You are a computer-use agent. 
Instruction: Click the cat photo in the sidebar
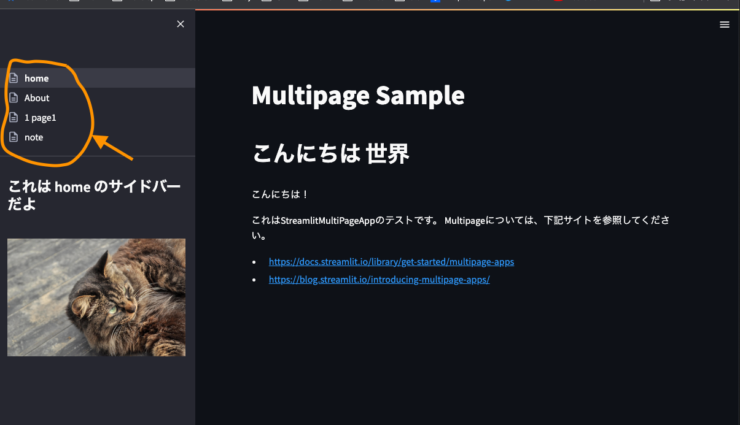pyautogui.click(x=96, y=297)
